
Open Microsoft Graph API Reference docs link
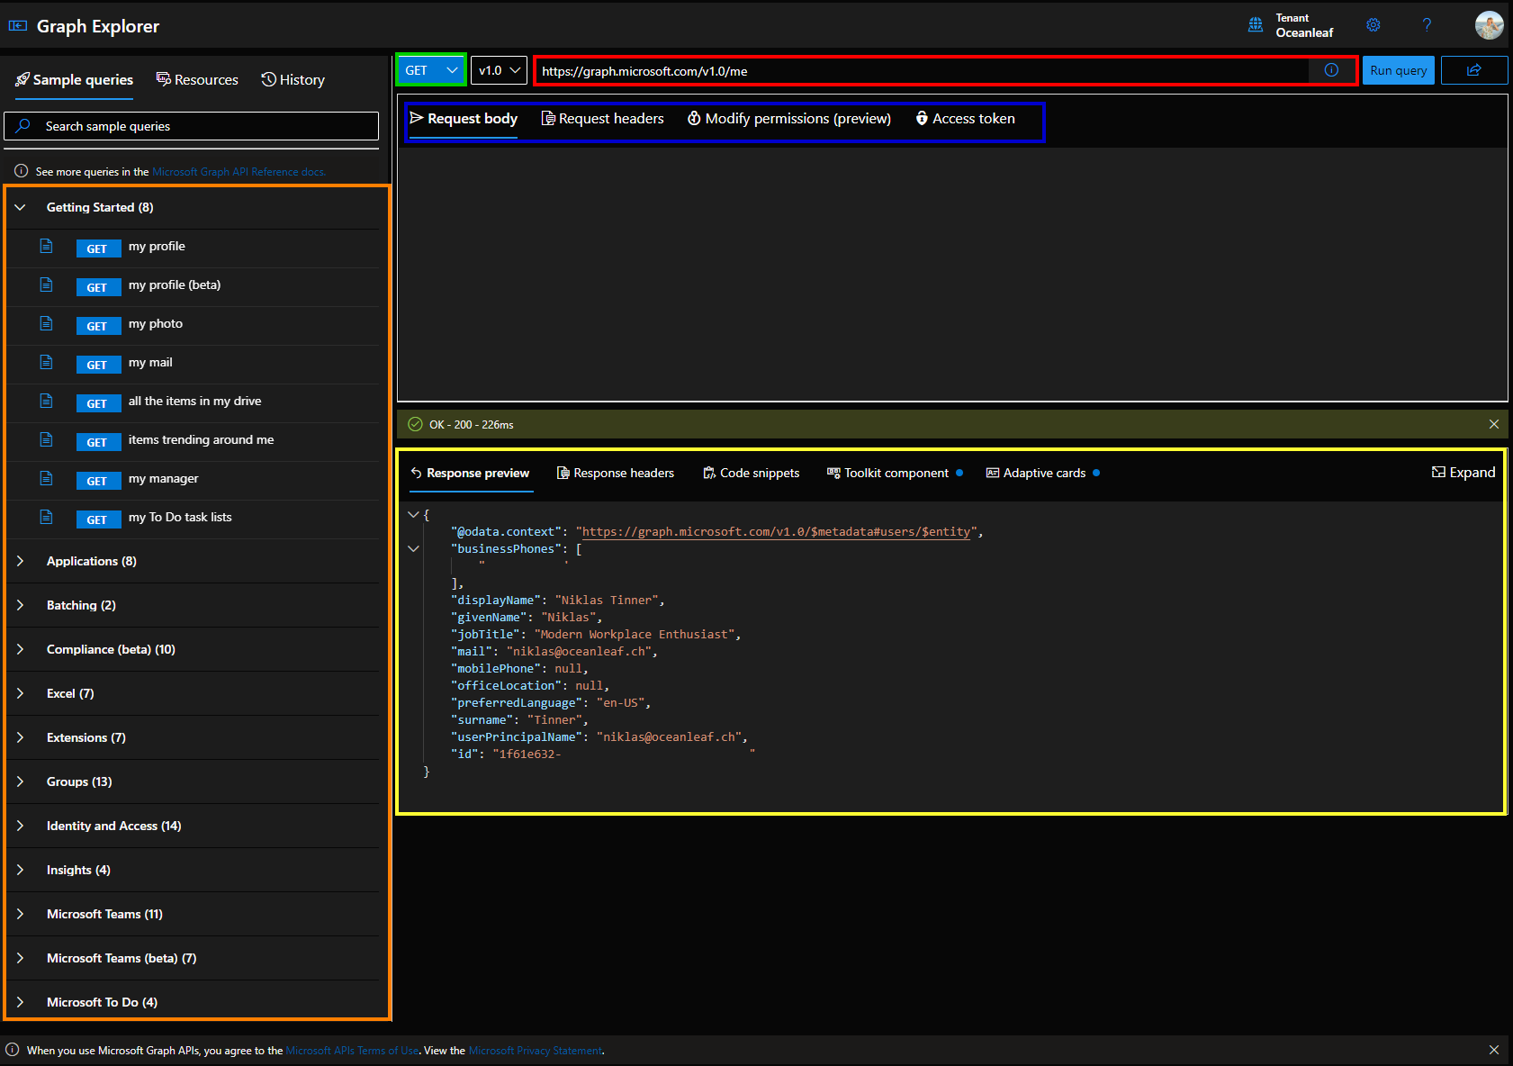tap(239, 172)
